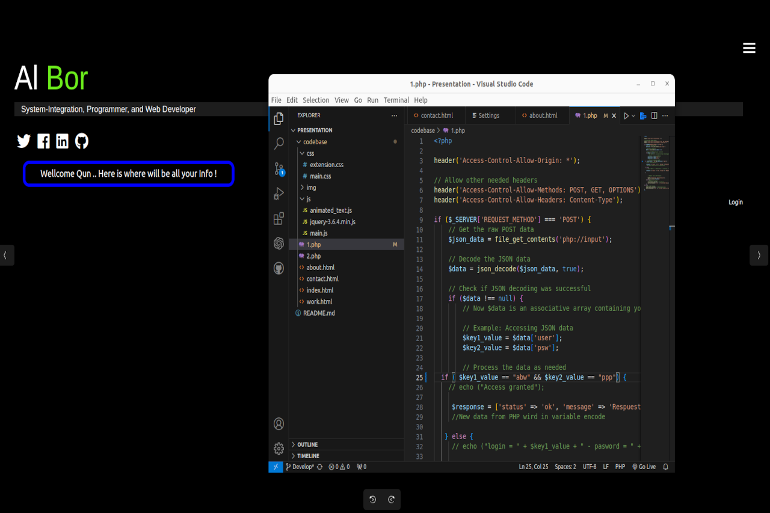Open the GitHub profile icon
770x513 pixels.
click(x=82, y=141)
